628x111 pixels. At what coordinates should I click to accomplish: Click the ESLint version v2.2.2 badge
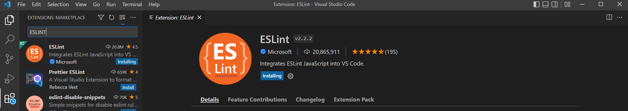point(303,39)
